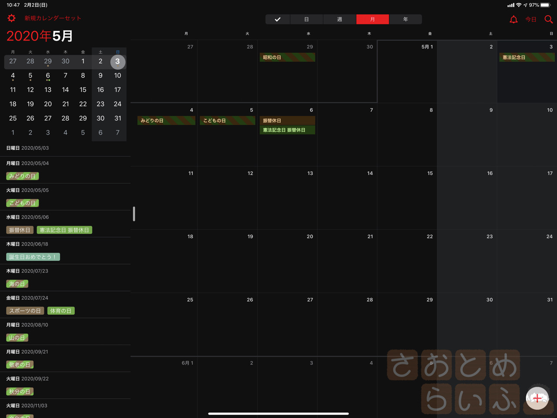Open 体育の日 event in sidebar
557x418 pixels.
tap(61, 311)
